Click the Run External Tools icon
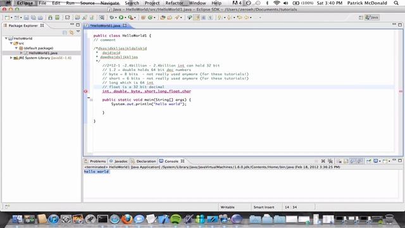Image resolution: width=405 pixels, height=228 pixels. tap(130, 18)
